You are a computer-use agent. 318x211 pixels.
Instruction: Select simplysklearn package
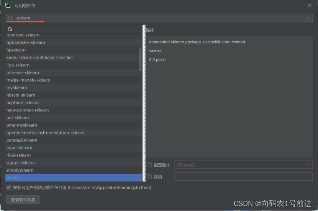pos(74,170)
